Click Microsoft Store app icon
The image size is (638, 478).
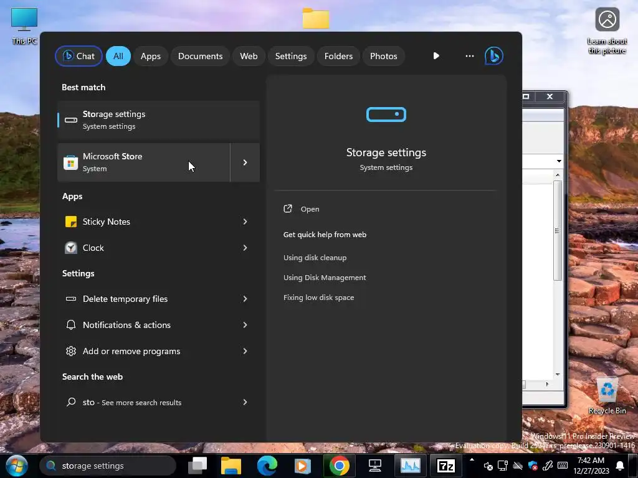(x=71, y=162)
